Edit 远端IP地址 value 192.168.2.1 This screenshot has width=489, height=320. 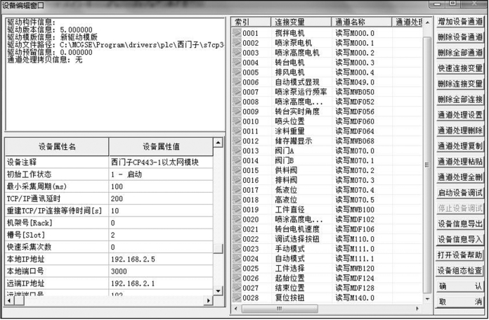coord(161,283)
